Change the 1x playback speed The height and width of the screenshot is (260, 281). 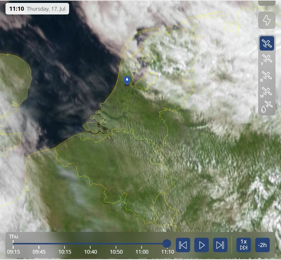coord(244,245)
